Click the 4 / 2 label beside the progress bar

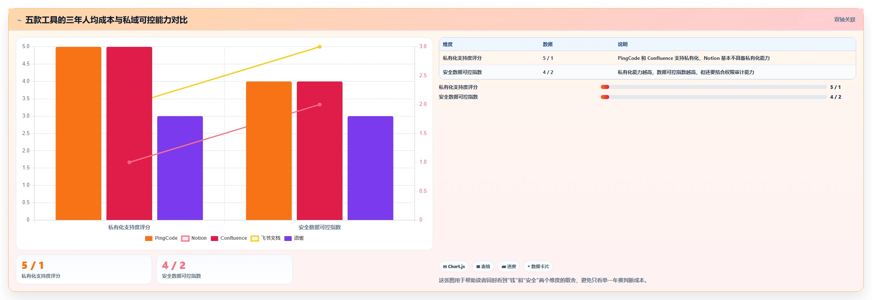835,97
